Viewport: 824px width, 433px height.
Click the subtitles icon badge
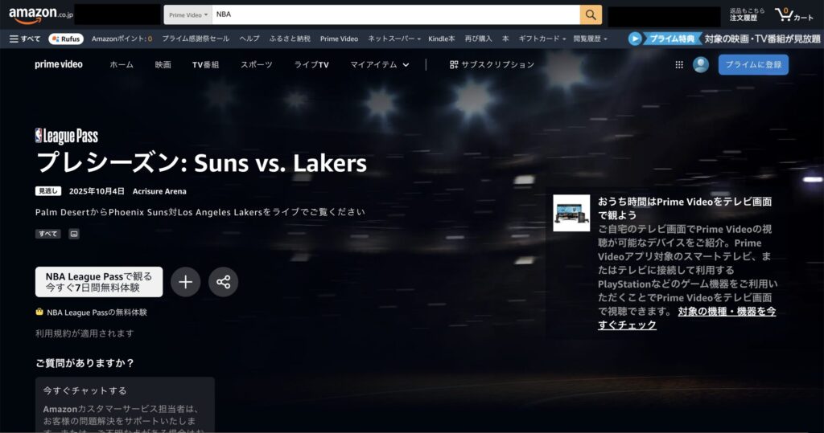(x=74, y=234)
